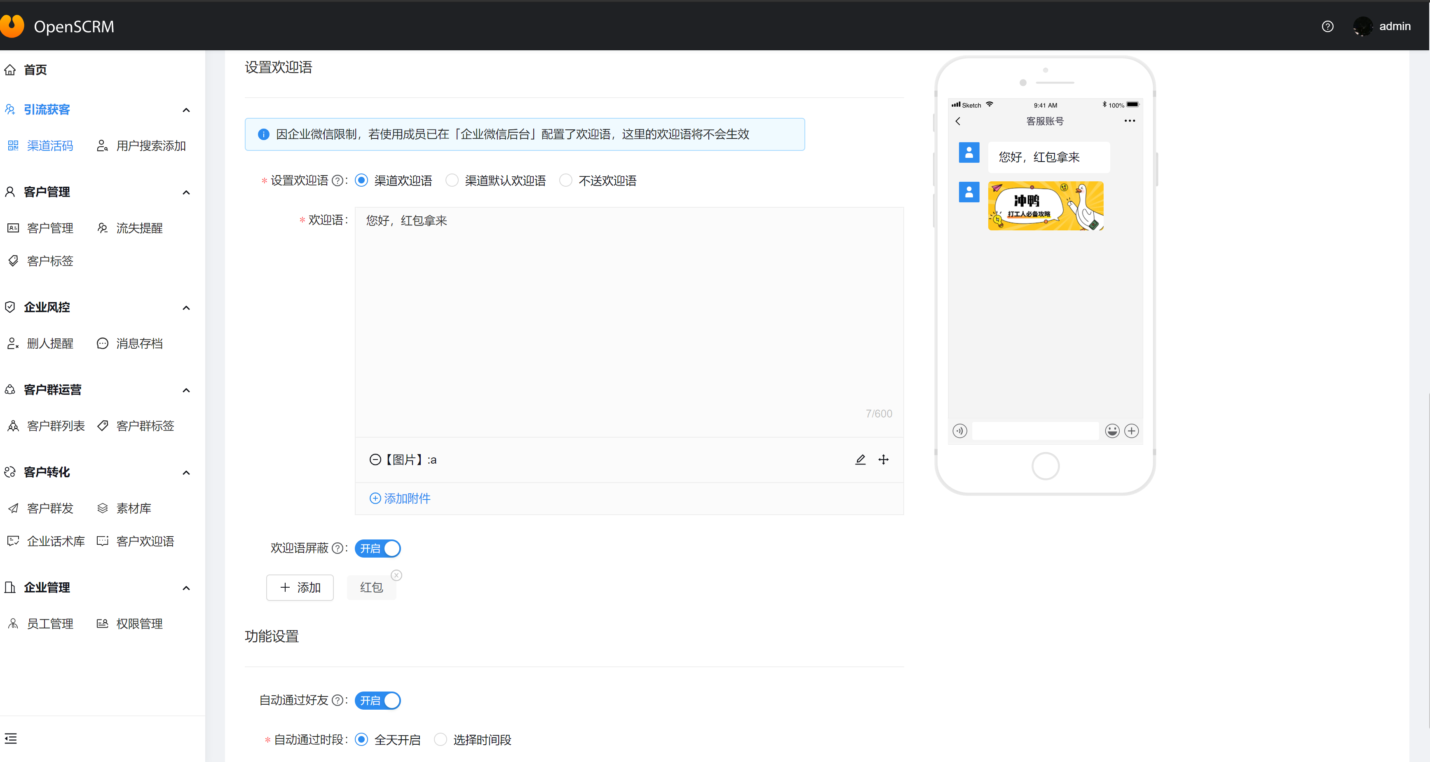Select the 不送欢迎语 radio option

(566, 181)
